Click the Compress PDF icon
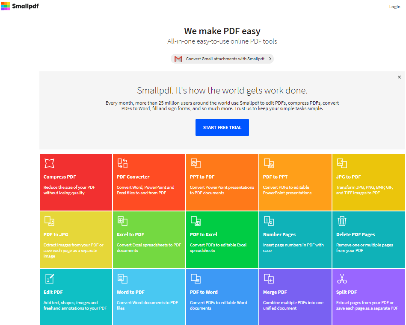The image size is (406, 325). [49, 164]
